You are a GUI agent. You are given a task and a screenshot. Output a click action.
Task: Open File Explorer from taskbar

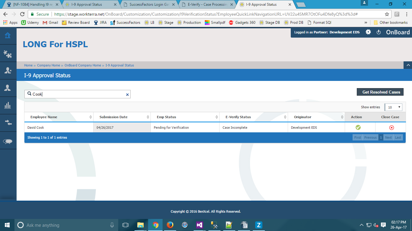pyautogui.click(x=141, y=225)
